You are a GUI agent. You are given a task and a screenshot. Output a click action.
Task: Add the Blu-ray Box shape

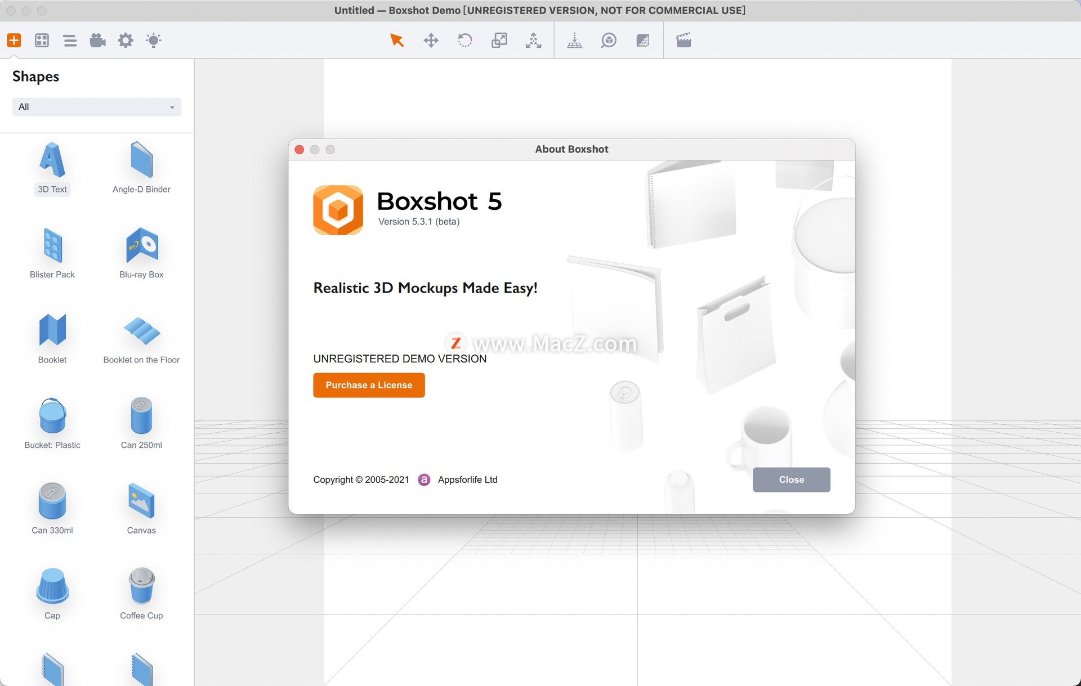click(141, 253)
